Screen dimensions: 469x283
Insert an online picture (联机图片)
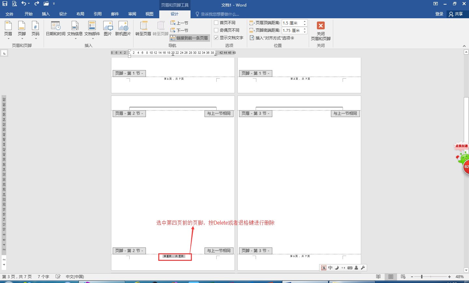(123, 29)
